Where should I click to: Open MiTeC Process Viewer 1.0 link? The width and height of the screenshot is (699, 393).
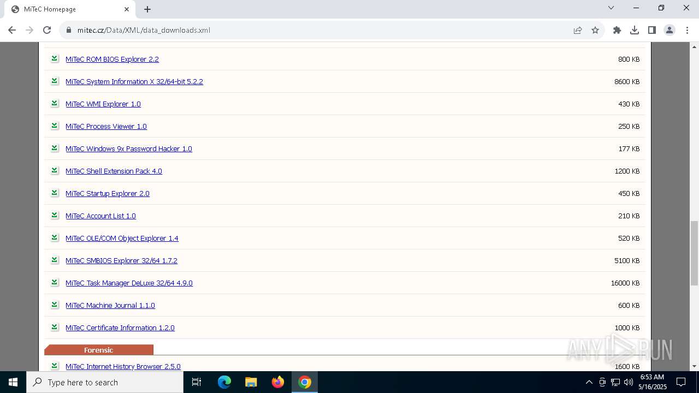pos(106,126)
